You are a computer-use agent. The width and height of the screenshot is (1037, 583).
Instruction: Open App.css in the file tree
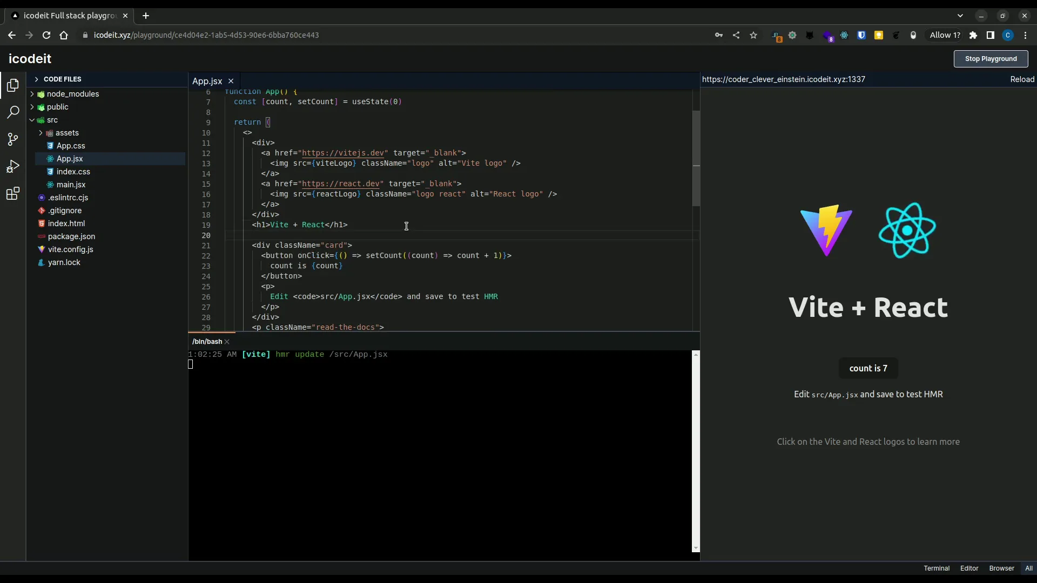(70, 146)
